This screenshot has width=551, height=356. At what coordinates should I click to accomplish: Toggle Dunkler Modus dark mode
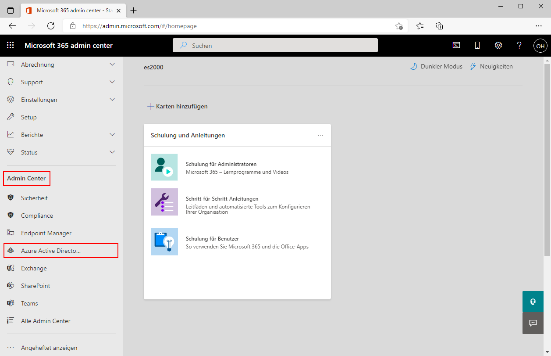[436, 66]
